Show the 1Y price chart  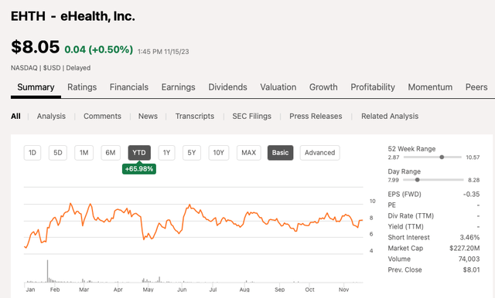coord(167,153)
